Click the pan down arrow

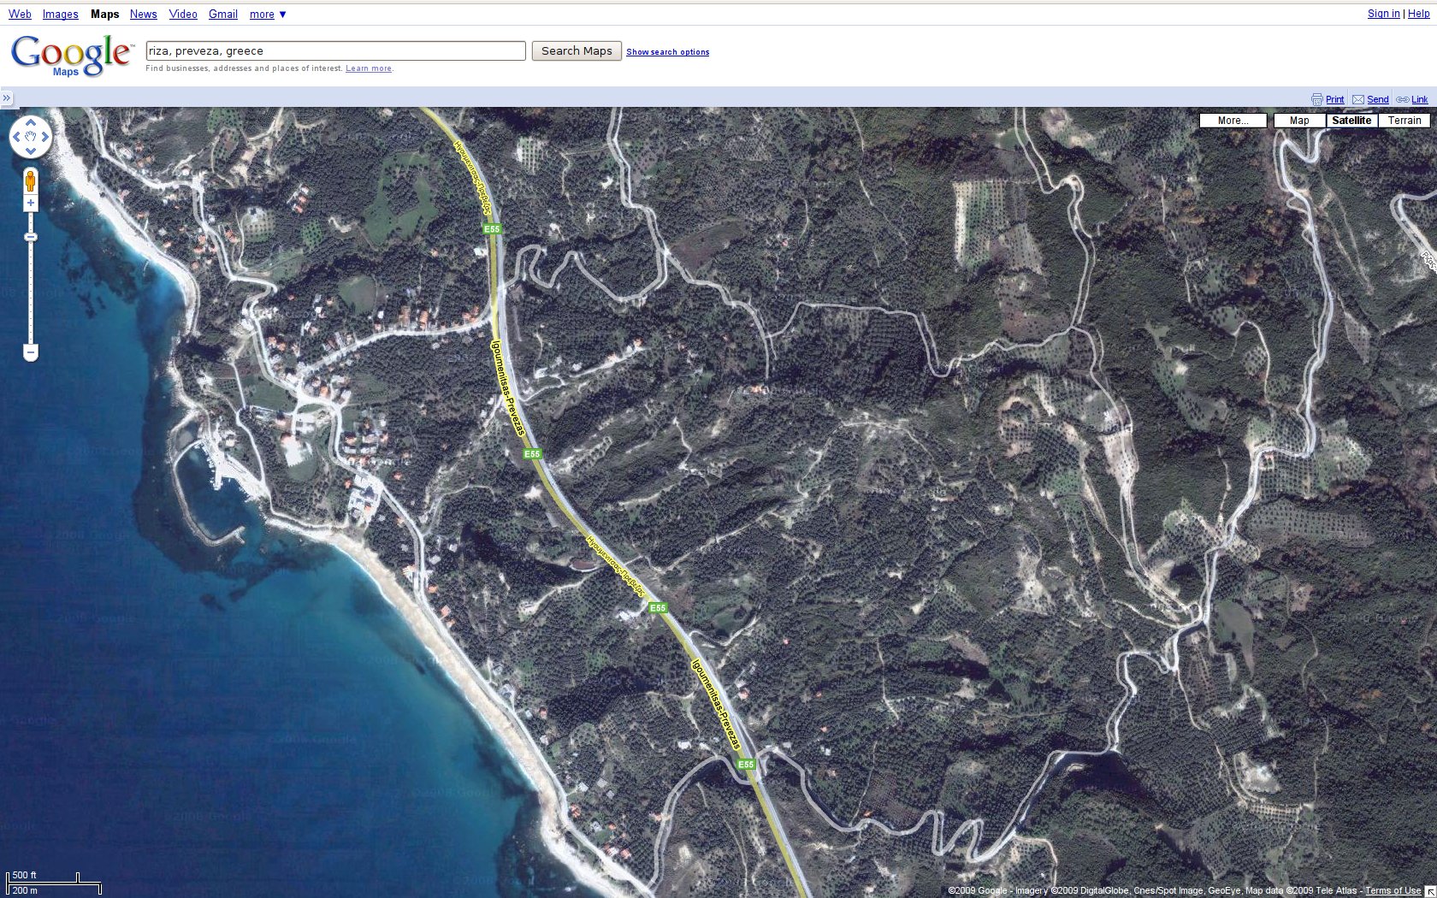coord(30,151)
